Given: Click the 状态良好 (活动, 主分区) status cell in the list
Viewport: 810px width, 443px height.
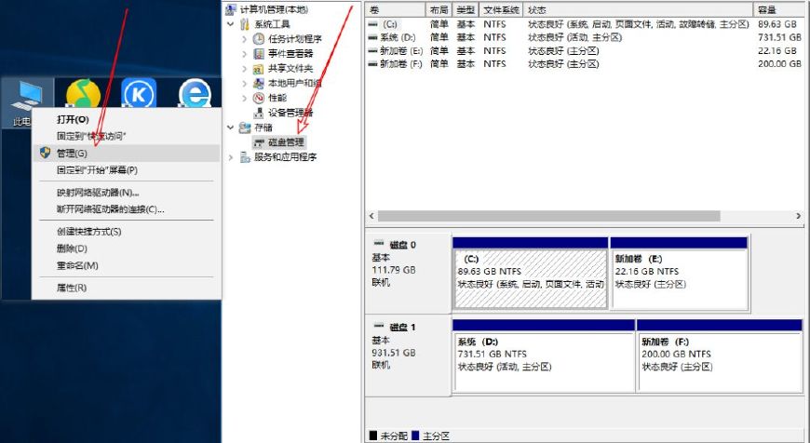Looking at the screenshot, I should pos(575,37).
